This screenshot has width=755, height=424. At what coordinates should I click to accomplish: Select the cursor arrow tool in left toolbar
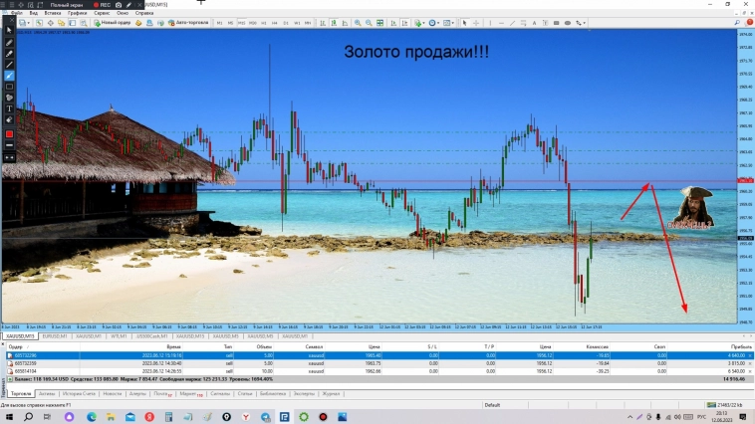coord(10,30)
